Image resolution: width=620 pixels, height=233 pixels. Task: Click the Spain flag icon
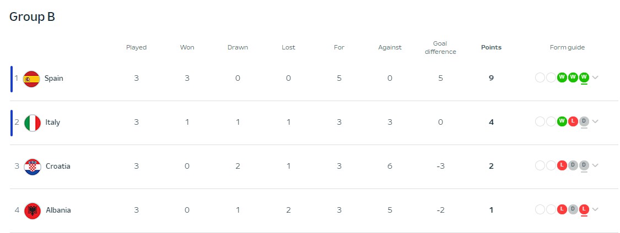(31, 79)
